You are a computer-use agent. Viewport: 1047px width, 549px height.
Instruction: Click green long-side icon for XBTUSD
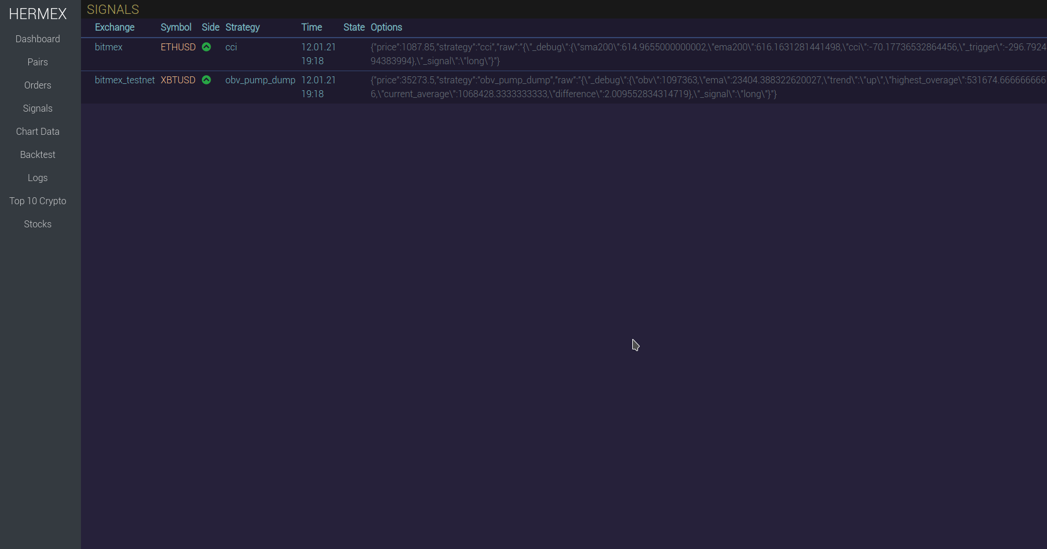click(x=207, y=80)
